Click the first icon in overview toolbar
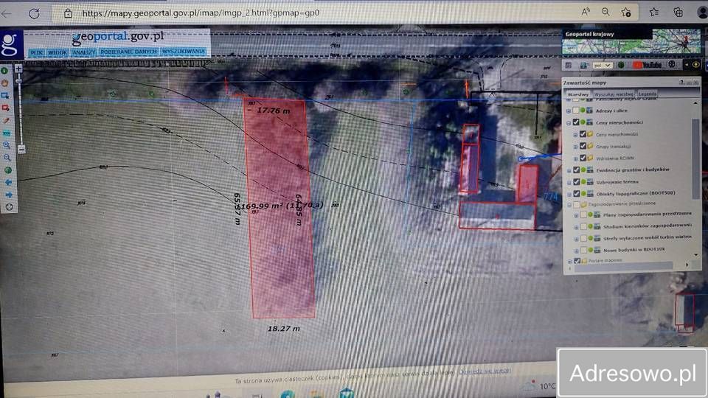Screen dimensions: 708x398 pos(569,66)
